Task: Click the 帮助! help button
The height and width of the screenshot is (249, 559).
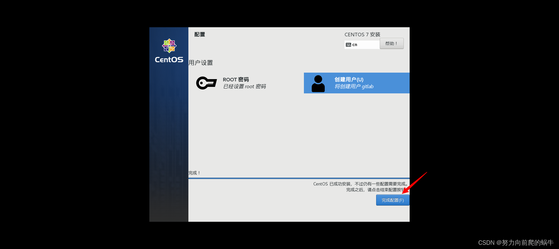Action: click(x=392, y=43)
